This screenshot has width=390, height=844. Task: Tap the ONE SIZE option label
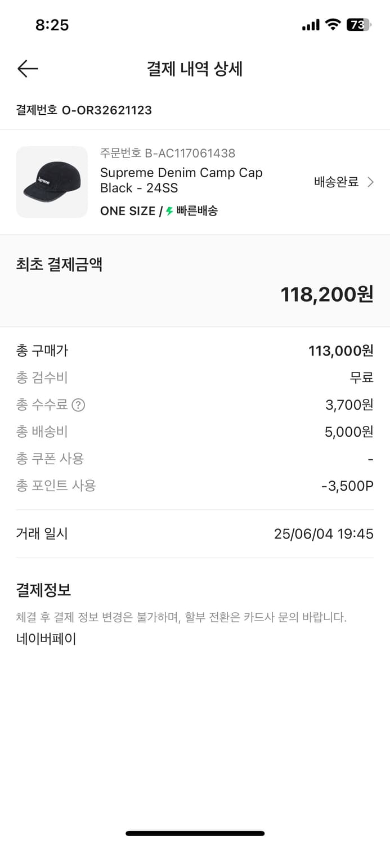coord(125,210)
